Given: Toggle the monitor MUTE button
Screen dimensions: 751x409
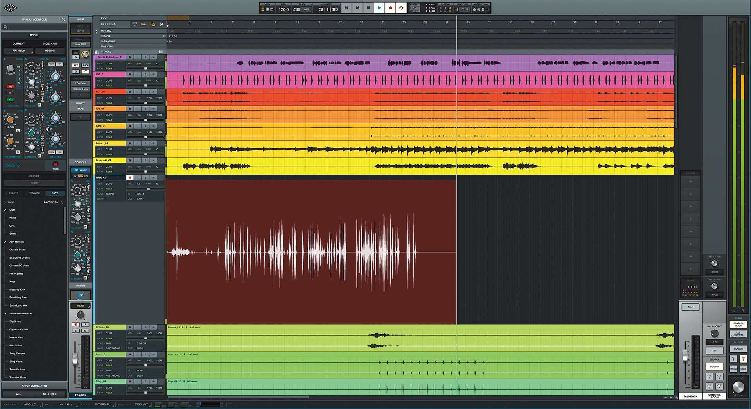Looking at the screenshot, I should point(743,368).
